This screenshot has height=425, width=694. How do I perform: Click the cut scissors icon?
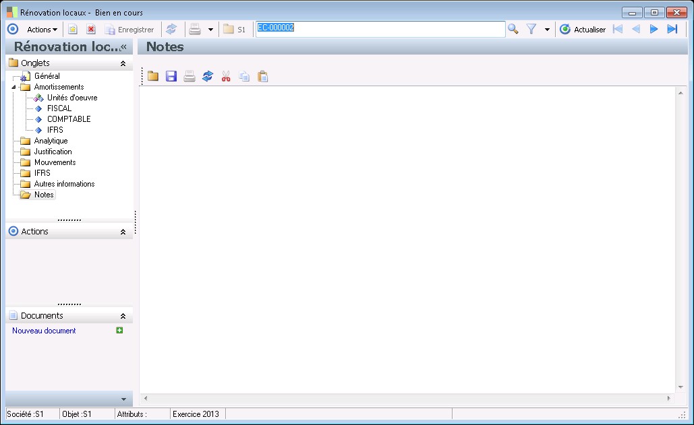coord(226,76)
